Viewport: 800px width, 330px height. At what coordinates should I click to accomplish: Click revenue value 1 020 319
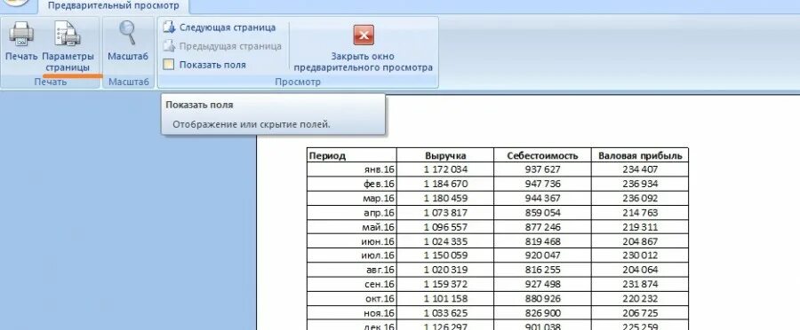(445, 270)
